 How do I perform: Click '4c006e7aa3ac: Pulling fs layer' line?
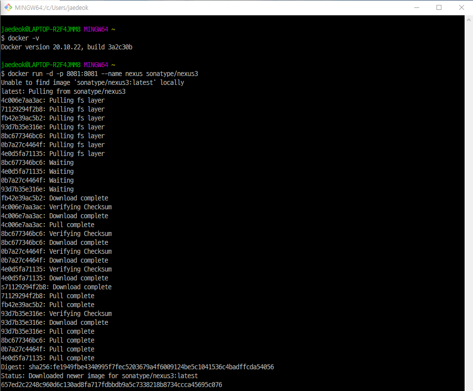(x=53, y=100)
